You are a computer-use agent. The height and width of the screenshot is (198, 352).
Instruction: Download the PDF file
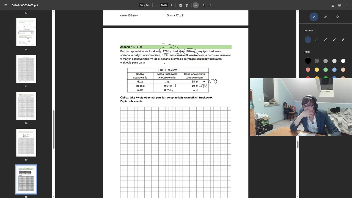coord(333,5)
